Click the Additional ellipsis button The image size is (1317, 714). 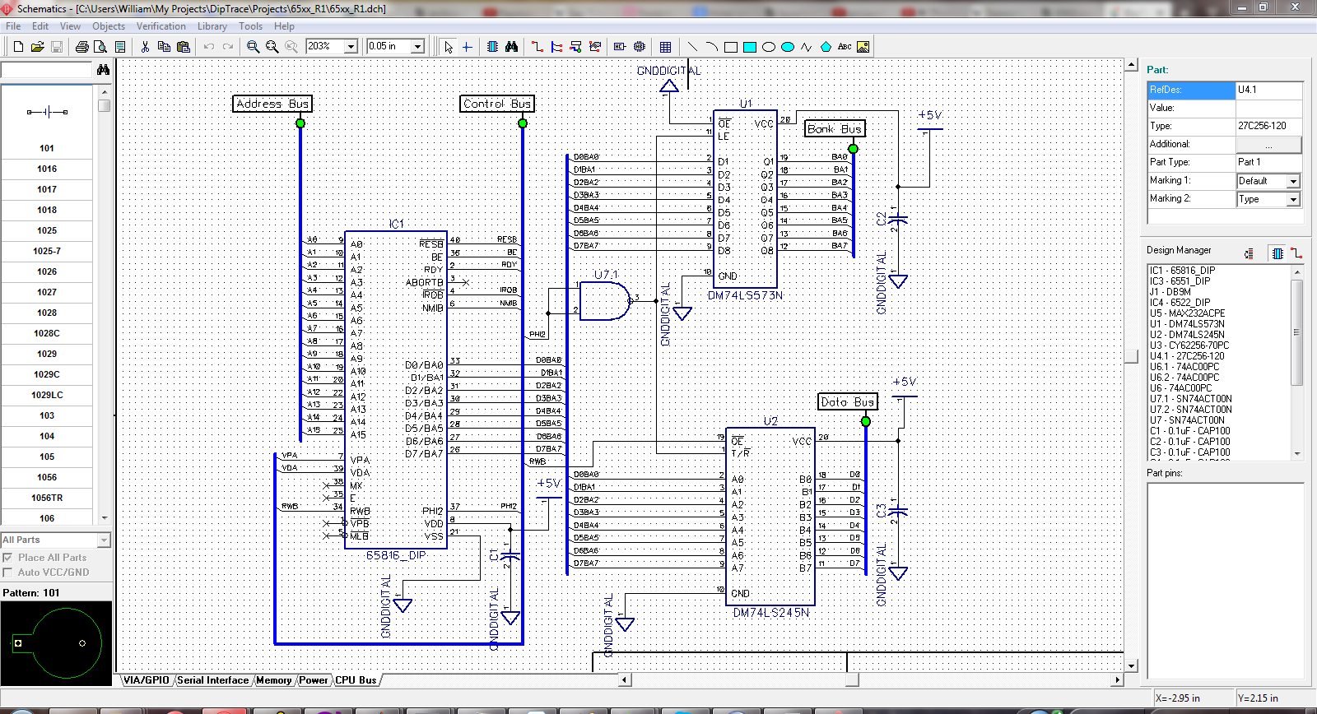point(1268,145)
